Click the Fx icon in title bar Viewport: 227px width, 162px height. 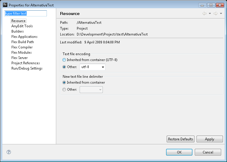pyautogui.click(x=5, y=5)
